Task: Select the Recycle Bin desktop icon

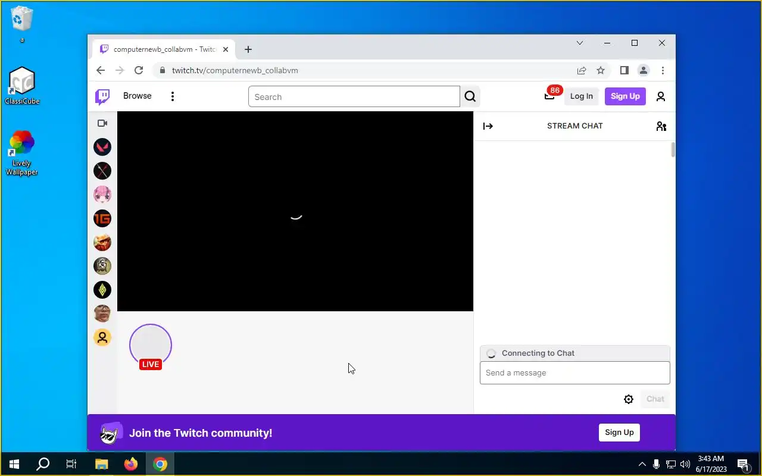Action: click(22, 24)
